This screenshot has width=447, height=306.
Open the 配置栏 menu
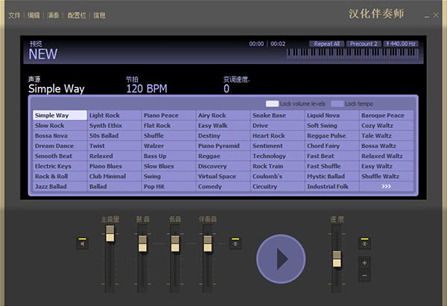pyautogui.click(x=77, y=15)
